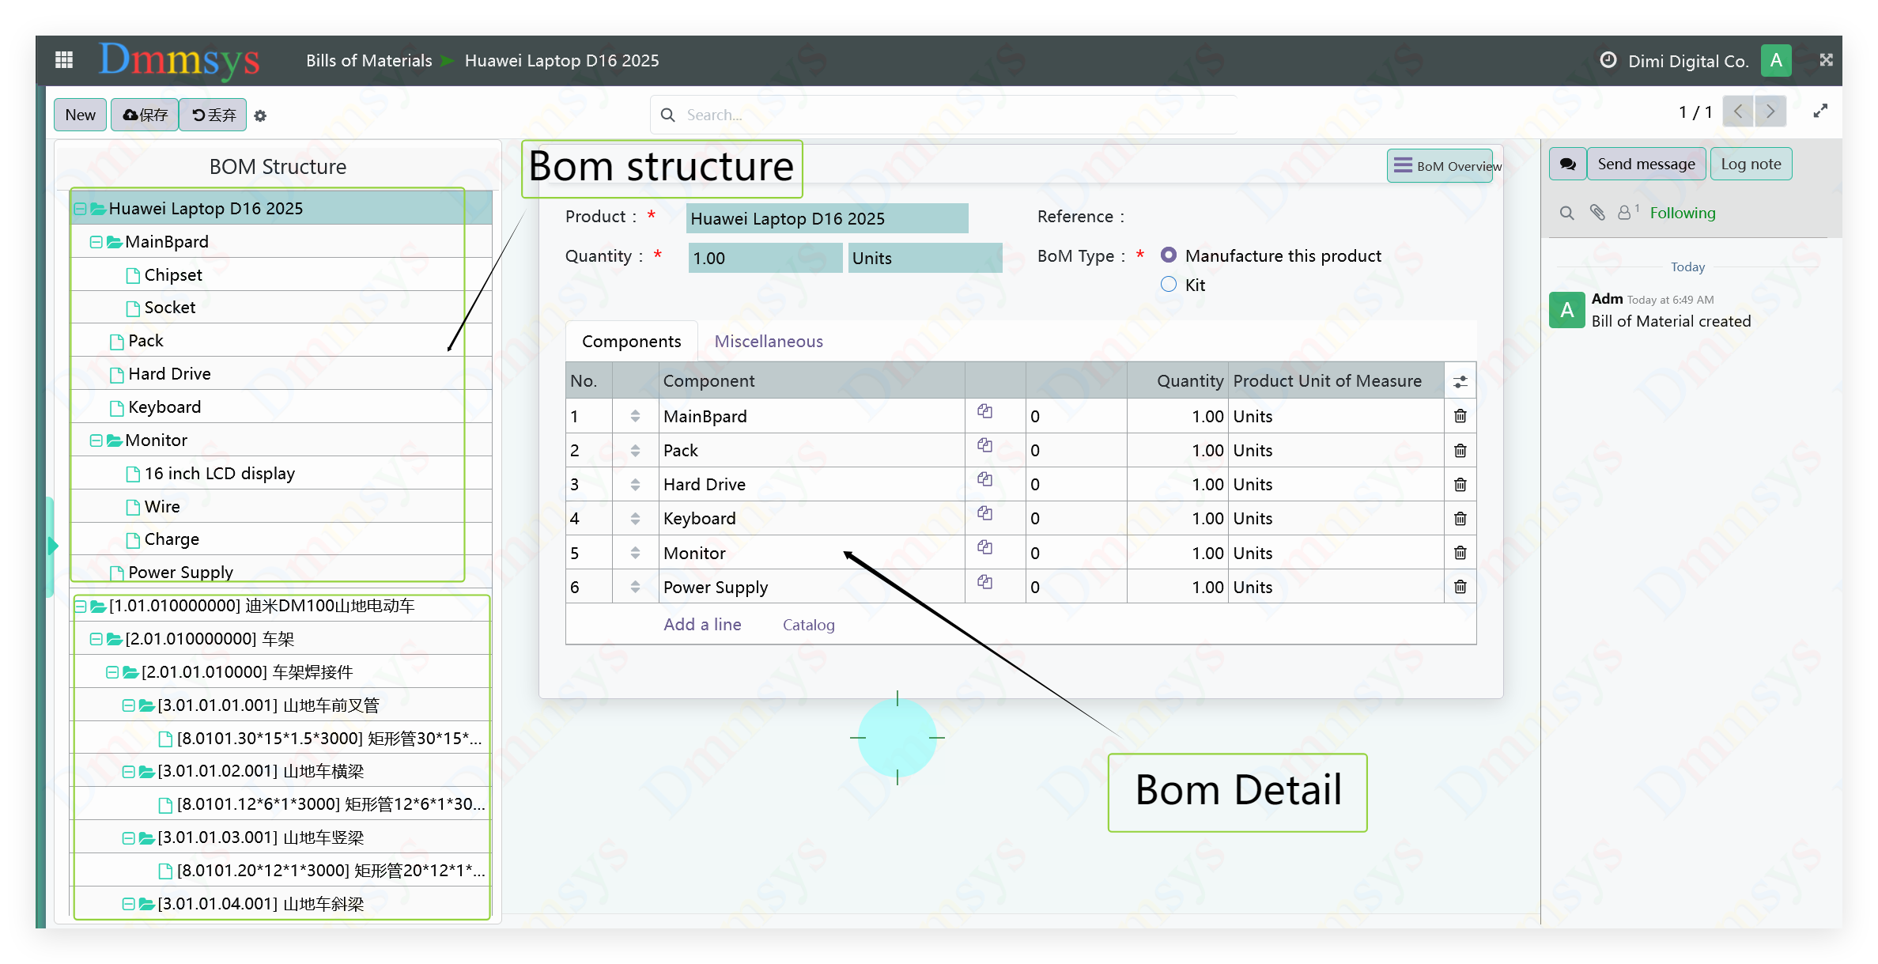The width and height of the screenshot is (1878, 964).
Task: Click sort handle in MainBpard row
Action: tap(635, 416)
